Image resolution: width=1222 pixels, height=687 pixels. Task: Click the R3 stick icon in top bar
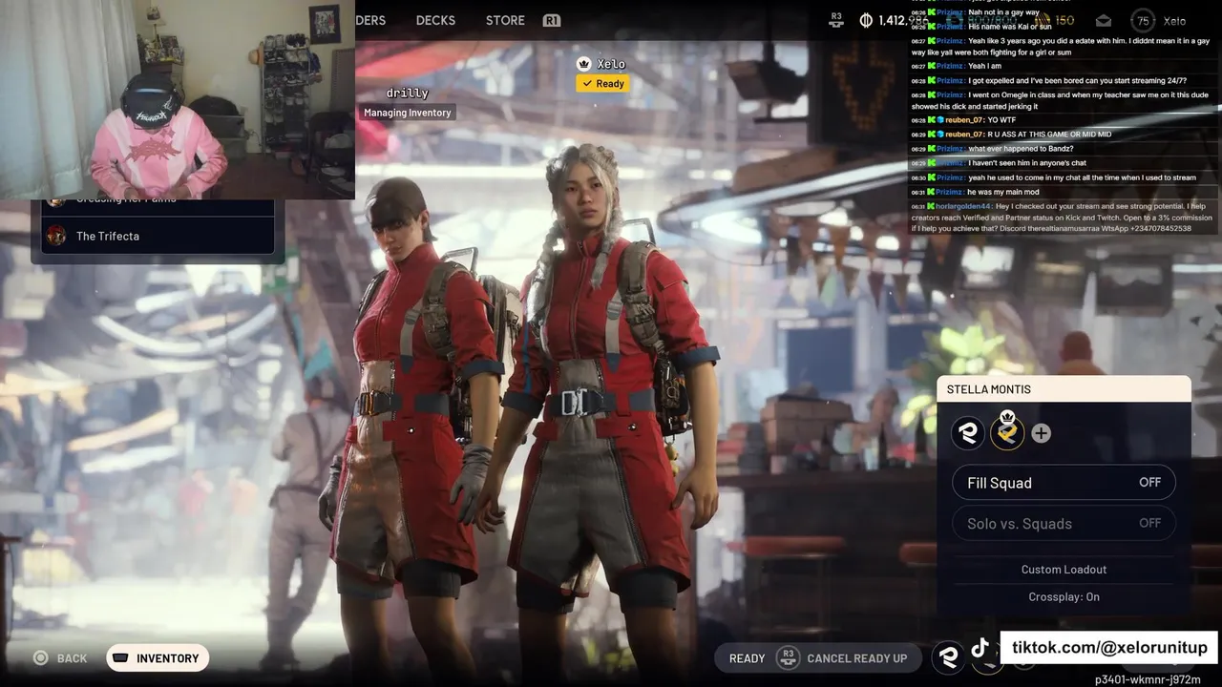836,20
